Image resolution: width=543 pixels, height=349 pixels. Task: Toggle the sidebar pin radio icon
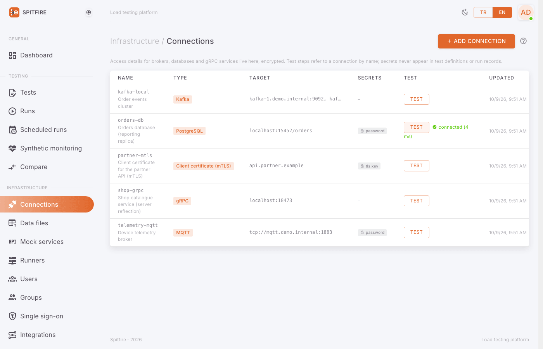pos(89,12)
